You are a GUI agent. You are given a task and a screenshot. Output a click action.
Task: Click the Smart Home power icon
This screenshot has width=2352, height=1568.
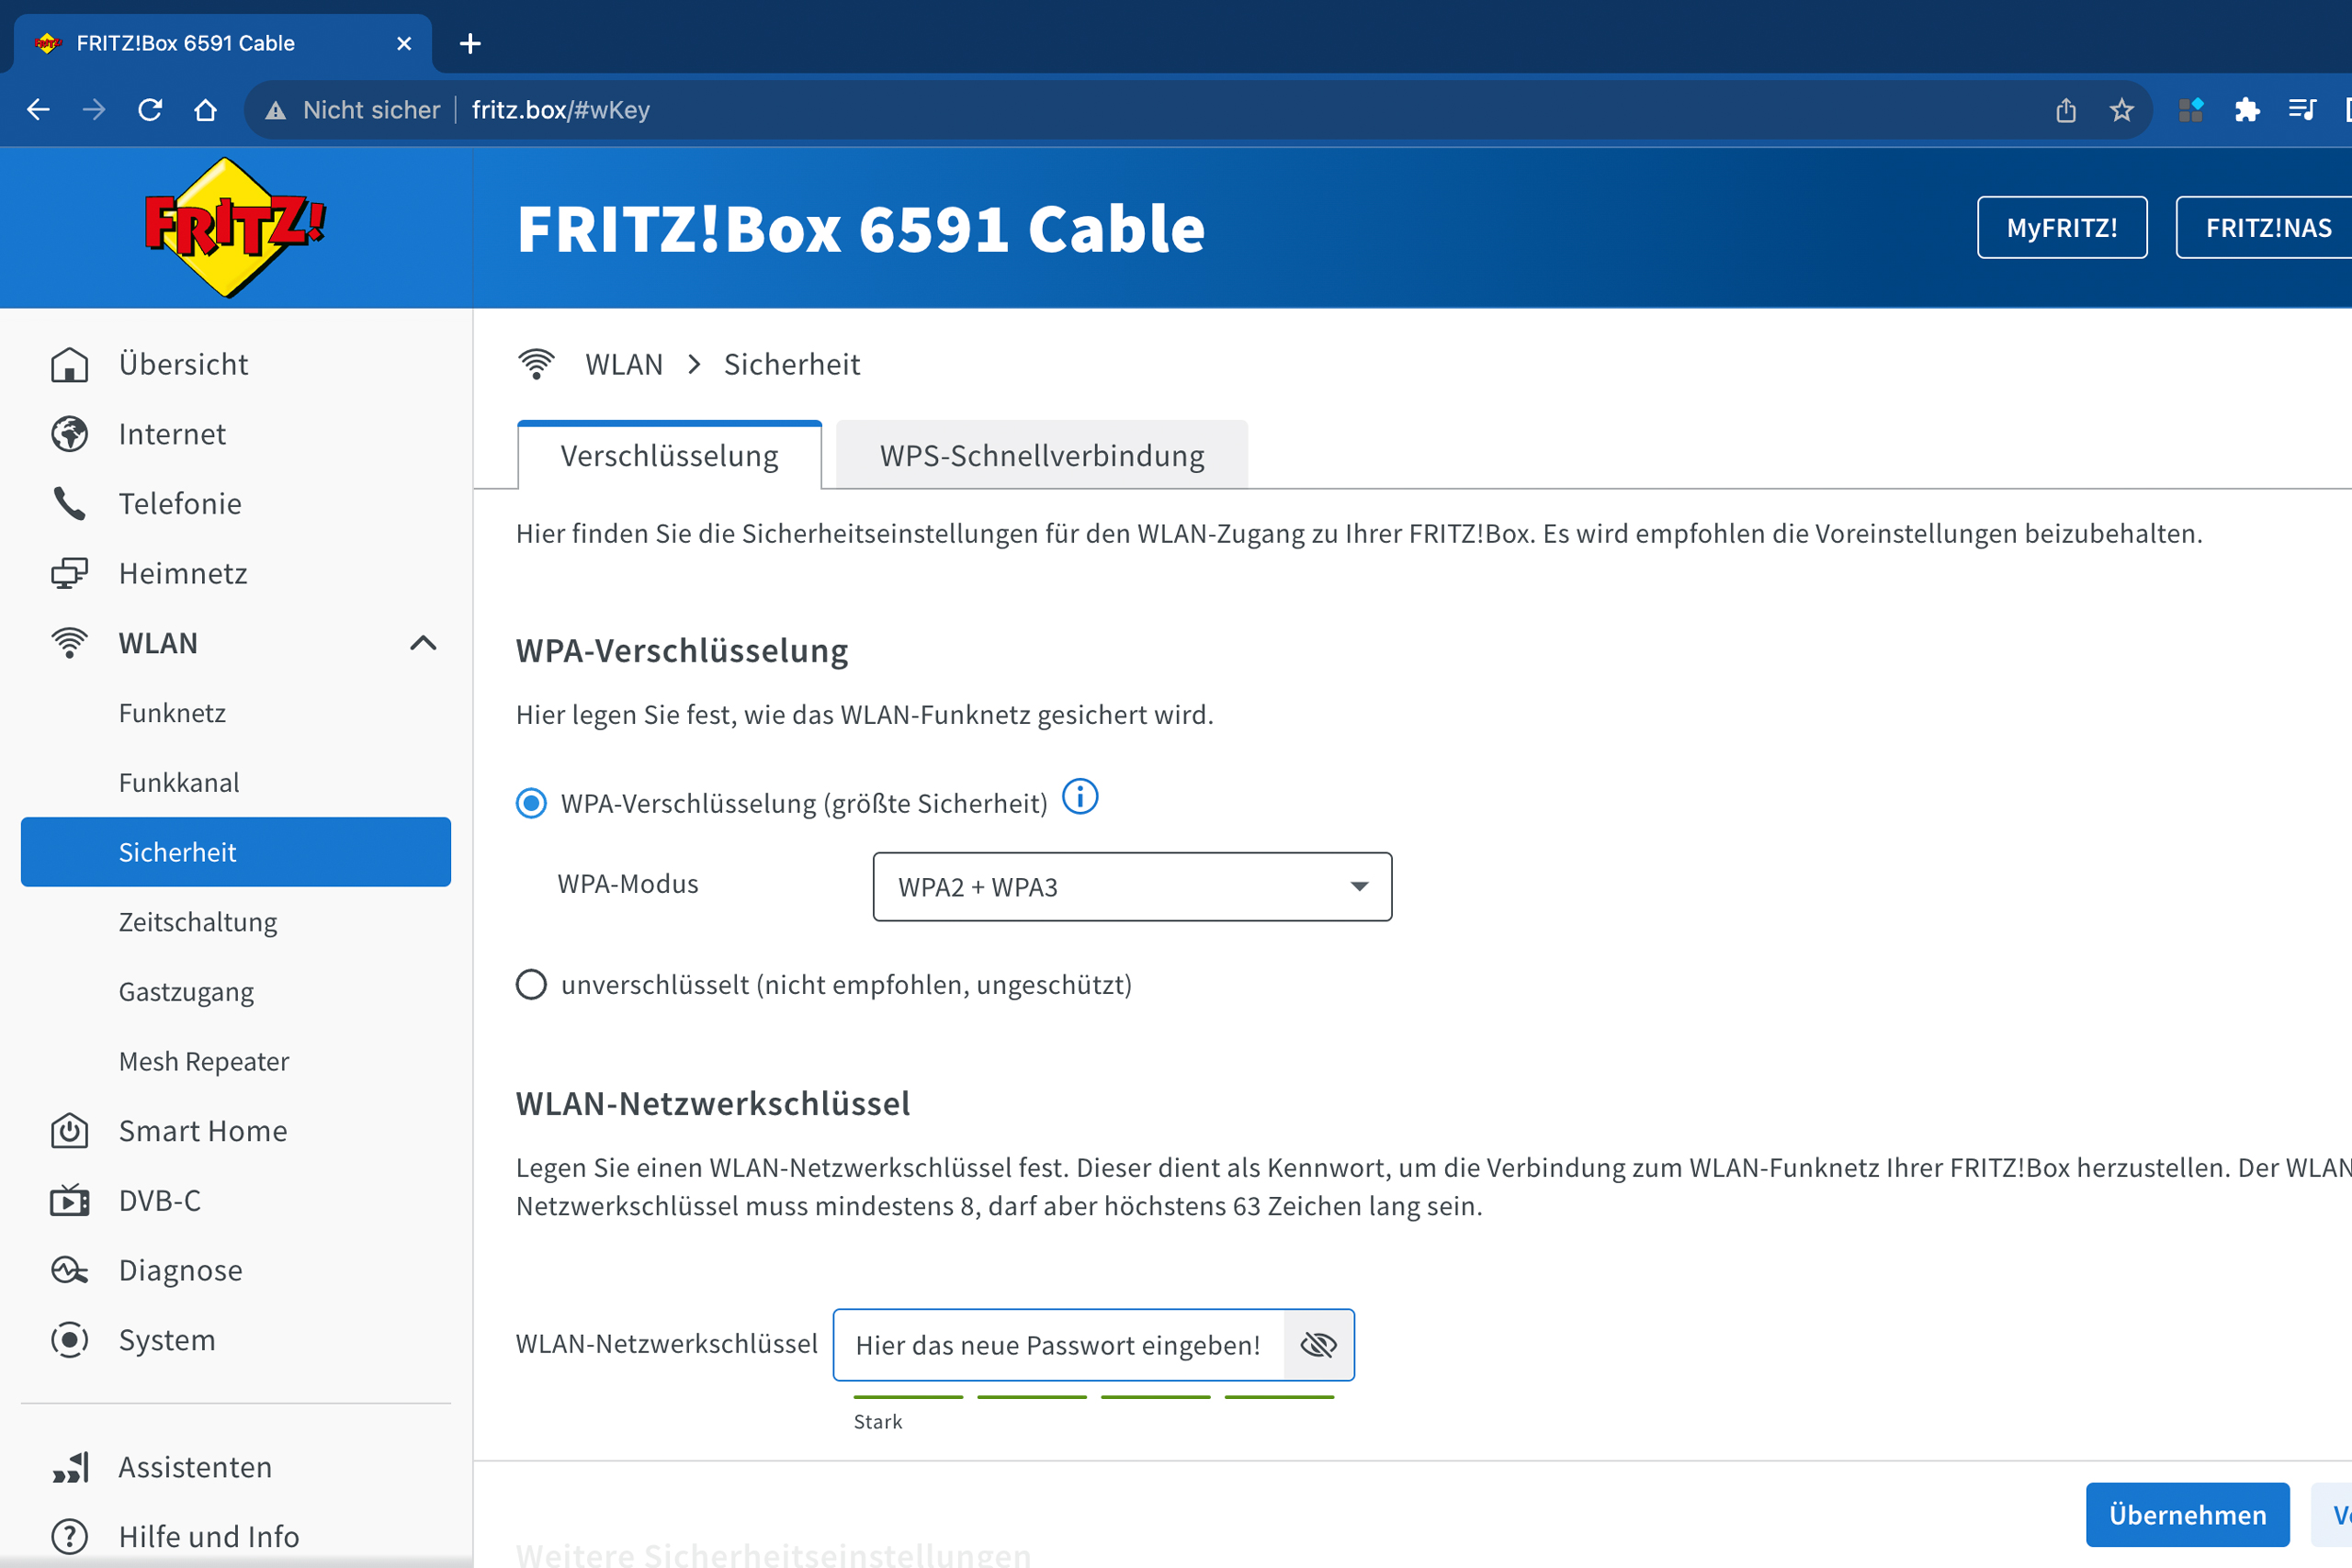[x=69, y=1131]
